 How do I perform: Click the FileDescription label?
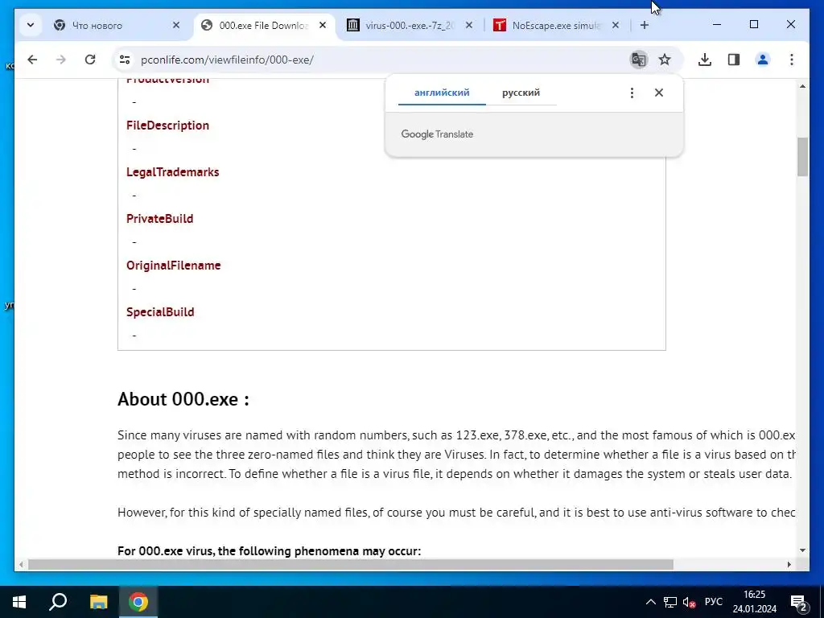coord(167,126)
